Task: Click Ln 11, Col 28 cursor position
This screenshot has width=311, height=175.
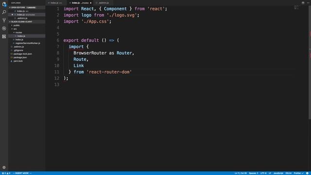Action: coord(241,173)
